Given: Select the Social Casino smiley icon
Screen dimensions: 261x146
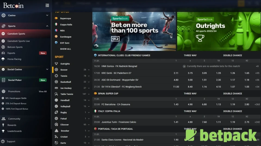Looking at the screenshot, I should click(3, 69).
